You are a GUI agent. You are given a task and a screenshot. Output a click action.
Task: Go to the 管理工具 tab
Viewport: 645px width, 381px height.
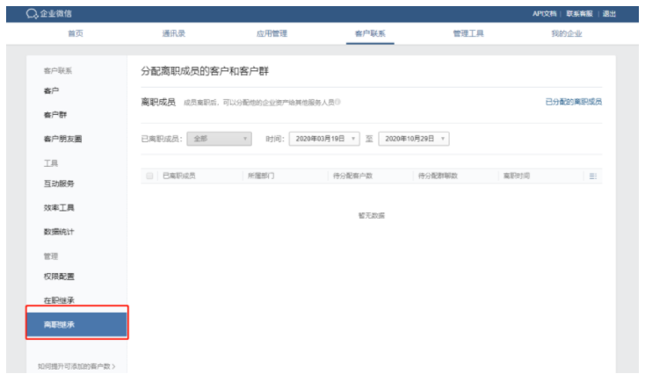click(468, 33)
